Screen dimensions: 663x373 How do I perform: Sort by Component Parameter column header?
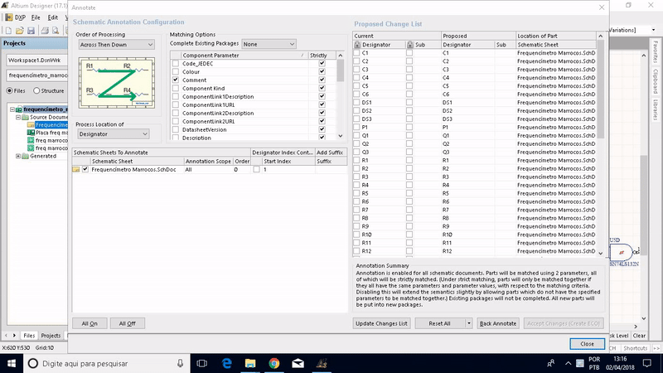pyautogui.click(x=244, y=56)
